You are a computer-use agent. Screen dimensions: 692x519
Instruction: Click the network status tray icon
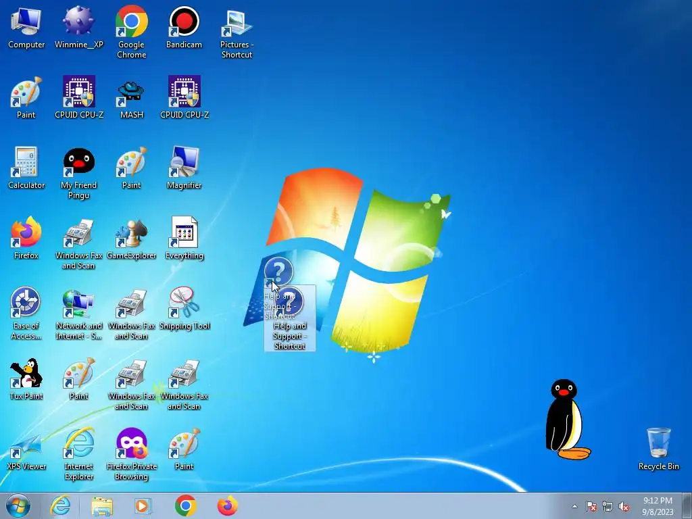click(608, 506)
